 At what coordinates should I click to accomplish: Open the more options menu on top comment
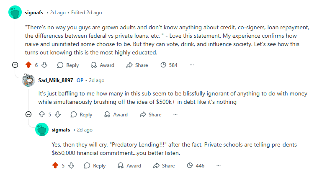coord(192,65)
